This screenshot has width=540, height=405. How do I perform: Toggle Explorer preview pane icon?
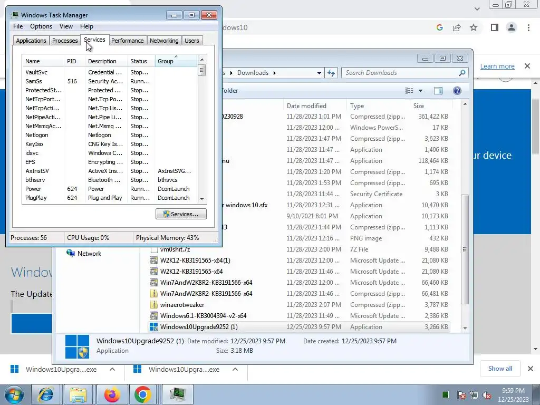pyautogui.click(x=438, y=91)
